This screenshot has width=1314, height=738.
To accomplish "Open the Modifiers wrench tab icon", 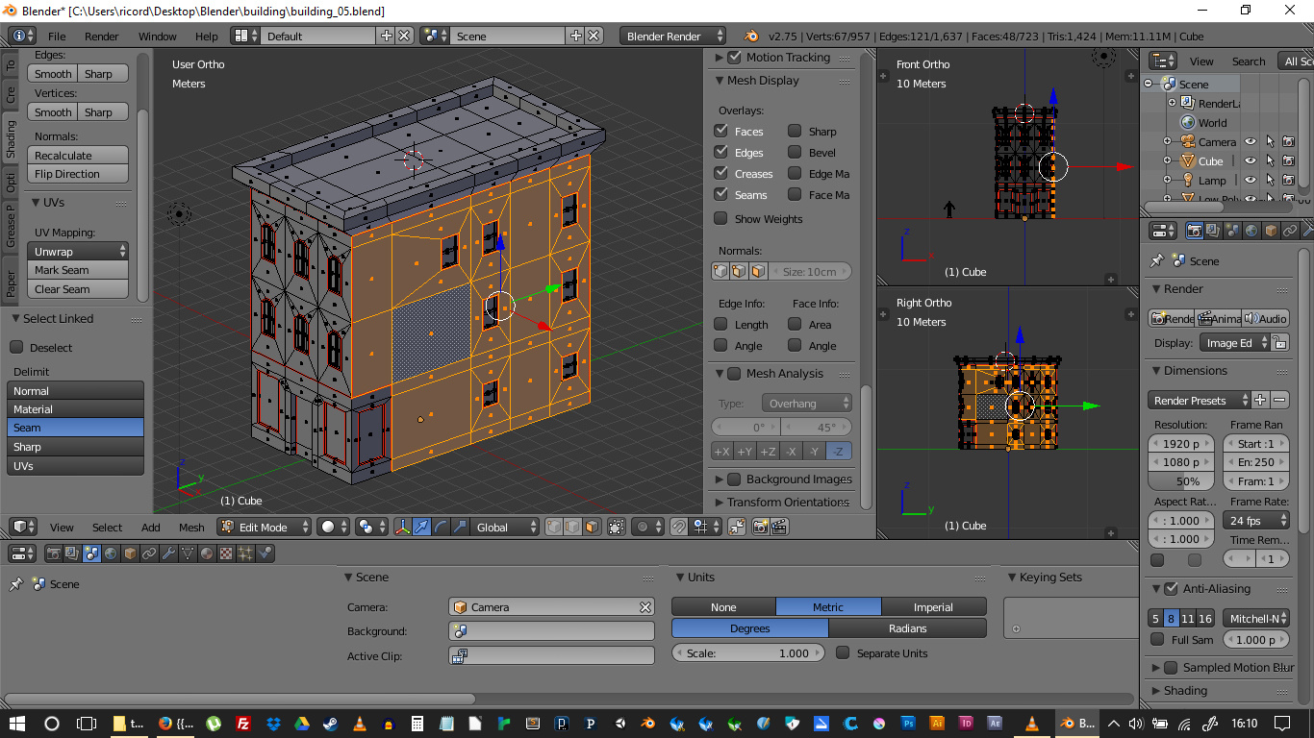I will [x=168, y=553].
